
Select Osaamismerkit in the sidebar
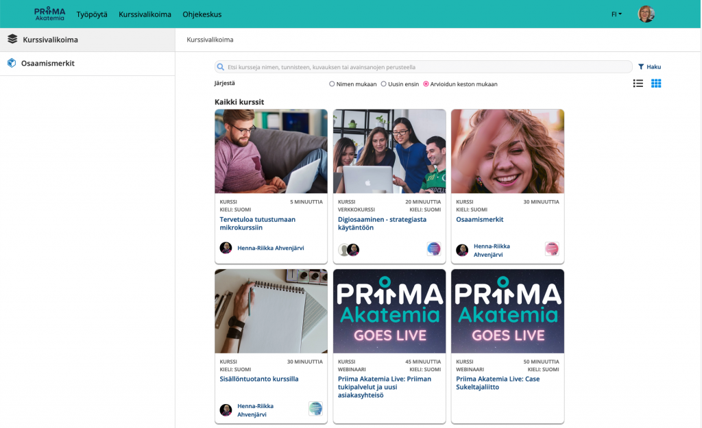click(x=87, y=64)
